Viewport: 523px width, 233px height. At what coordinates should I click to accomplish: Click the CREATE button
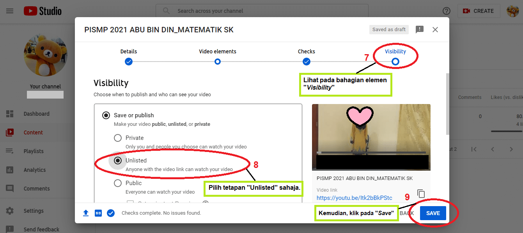click(478, 11)
